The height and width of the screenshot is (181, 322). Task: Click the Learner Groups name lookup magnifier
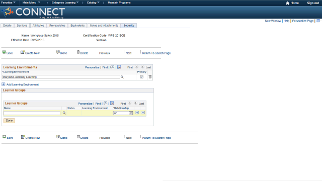pyautogui.click(x=64, y=113)
